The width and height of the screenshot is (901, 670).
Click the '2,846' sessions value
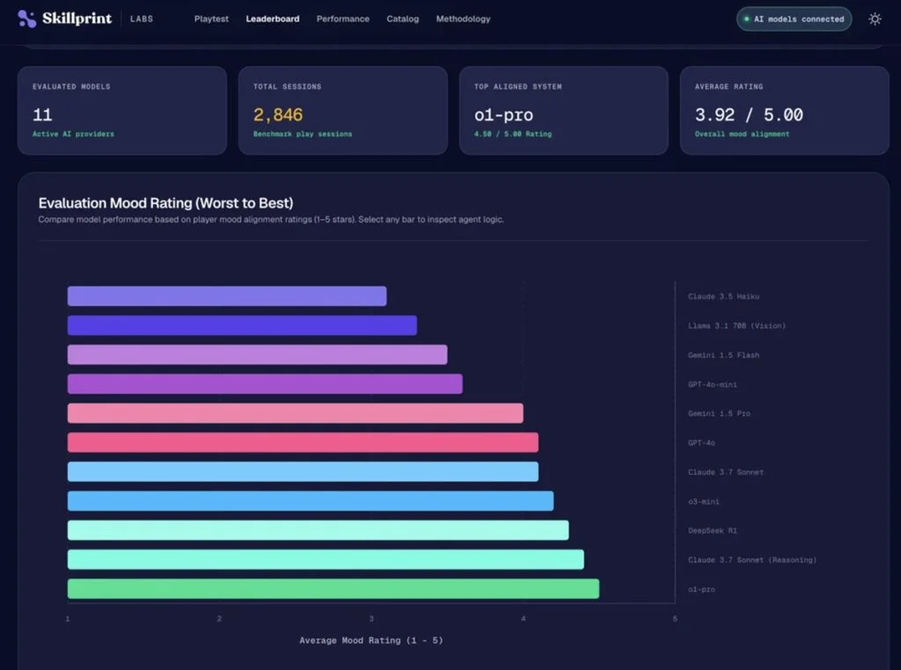coord(278,115)
